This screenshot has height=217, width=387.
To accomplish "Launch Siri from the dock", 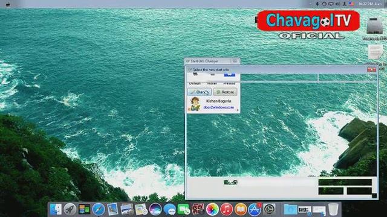I will (155, 209).
